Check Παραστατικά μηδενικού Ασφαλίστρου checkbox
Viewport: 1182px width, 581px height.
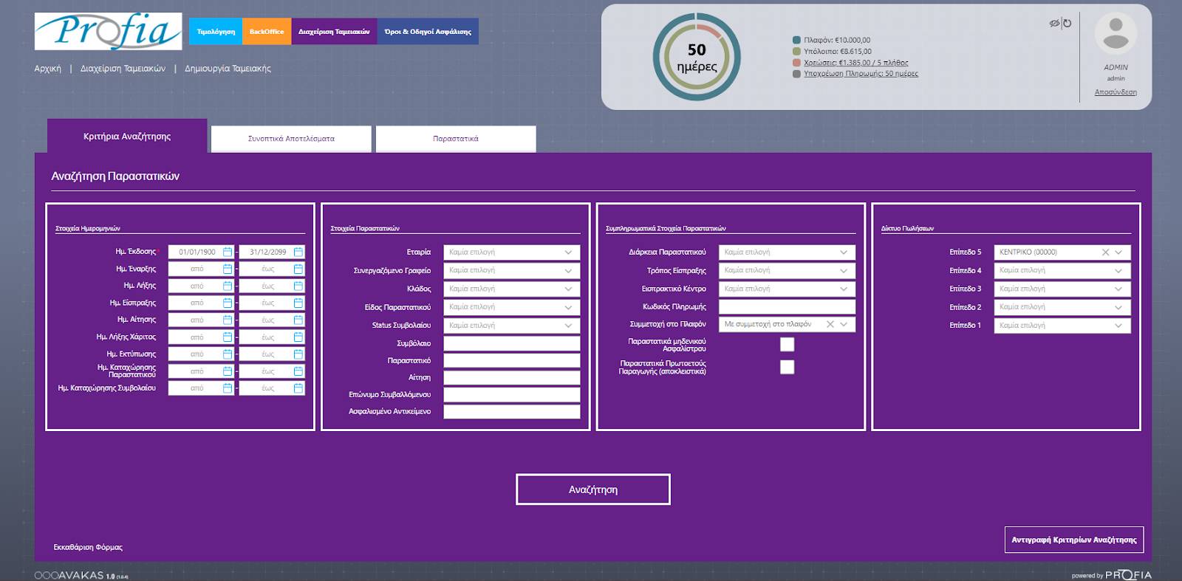click(788, 345)
